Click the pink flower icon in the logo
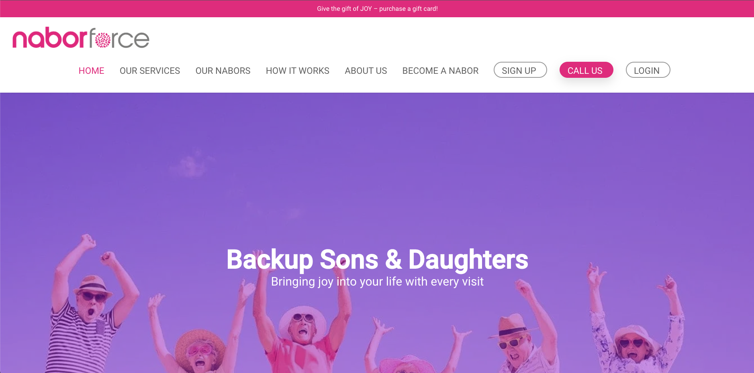Viewport: 754px width, 373px height. tap(103, 40)
